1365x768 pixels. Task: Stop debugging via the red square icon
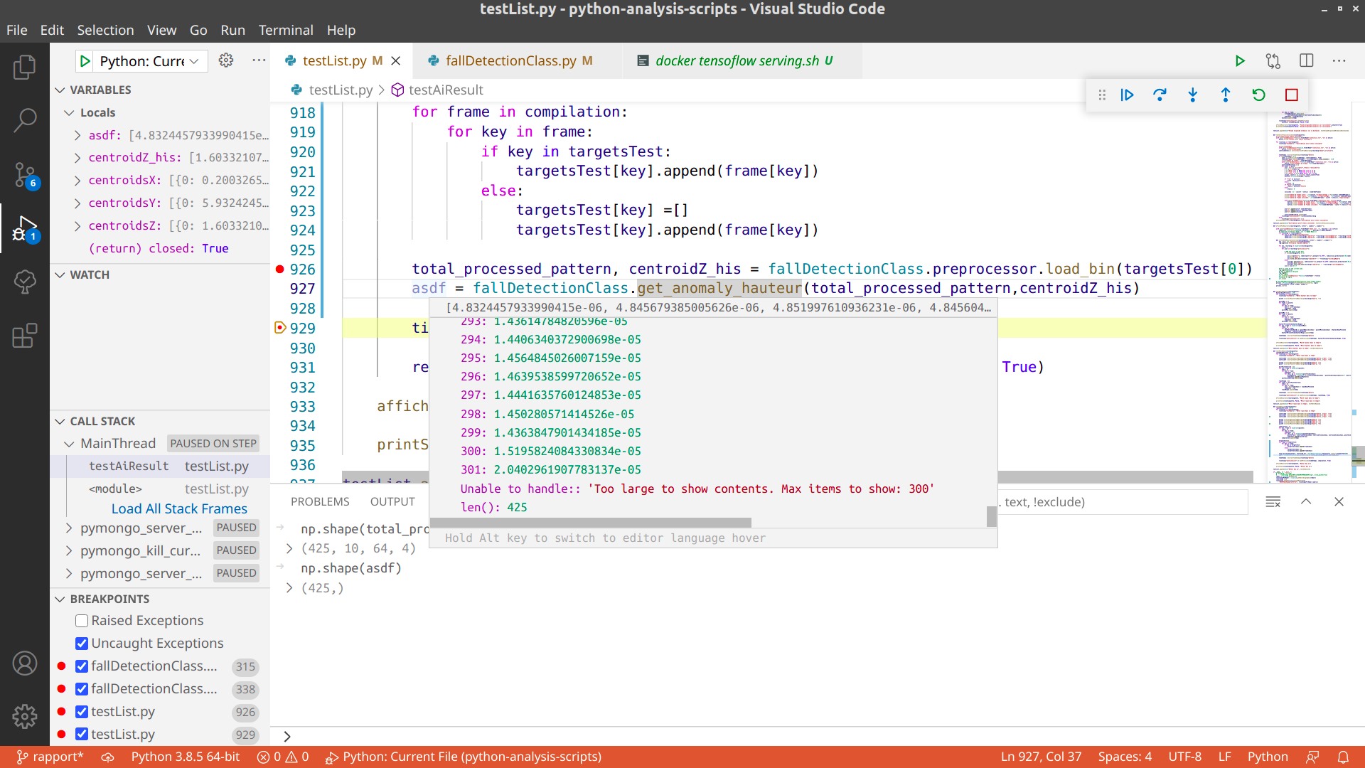pos(1292,95)
